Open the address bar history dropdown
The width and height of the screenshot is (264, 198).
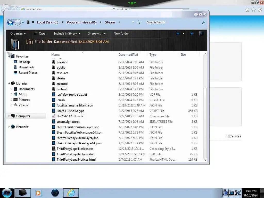[133, 22]
